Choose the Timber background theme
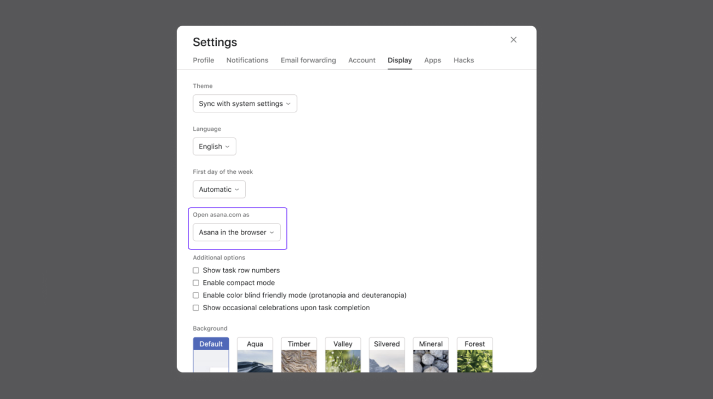713x399 pixels. click(x=298, y=354)
